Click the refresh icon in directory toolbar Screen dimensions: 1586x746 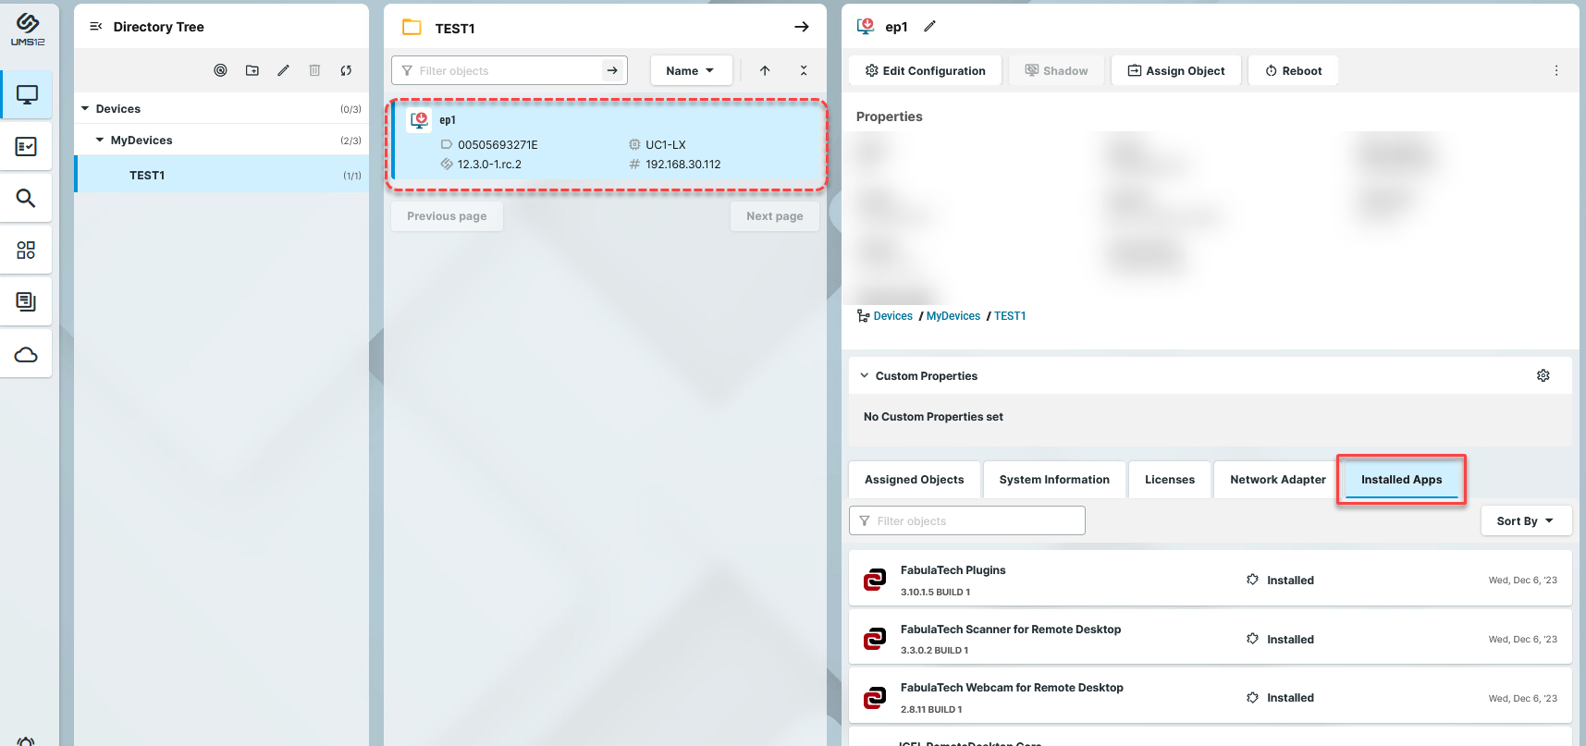click(x=346, y=70)
